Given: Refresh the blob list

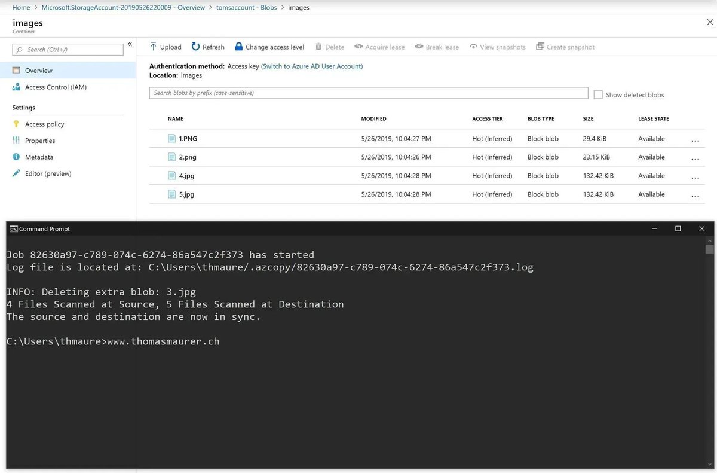Looking at the screenshot, I should tap(208, 47).
